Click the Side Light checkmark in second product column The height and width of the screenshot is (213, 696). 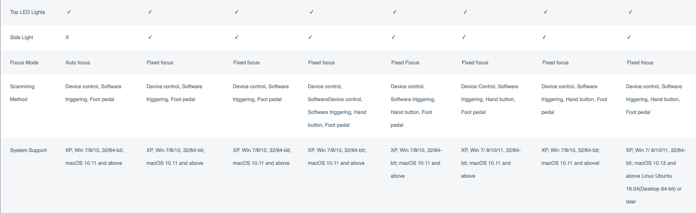click(x=150, y=37)
